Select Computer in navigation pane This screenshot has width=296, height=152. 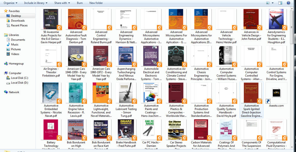[x=13, y=73]
